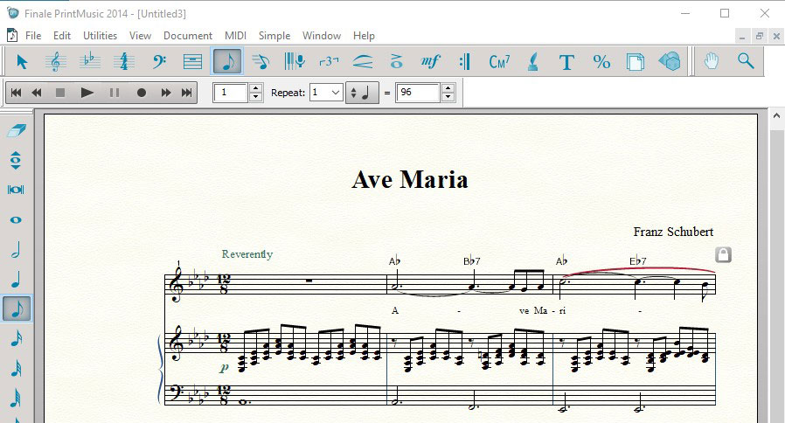This screenshot has height=423, width=785.
Task: Open the Help menu
Action: coord(364,36)
